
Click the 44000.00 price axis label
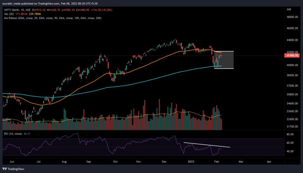[x=292, y=40]
